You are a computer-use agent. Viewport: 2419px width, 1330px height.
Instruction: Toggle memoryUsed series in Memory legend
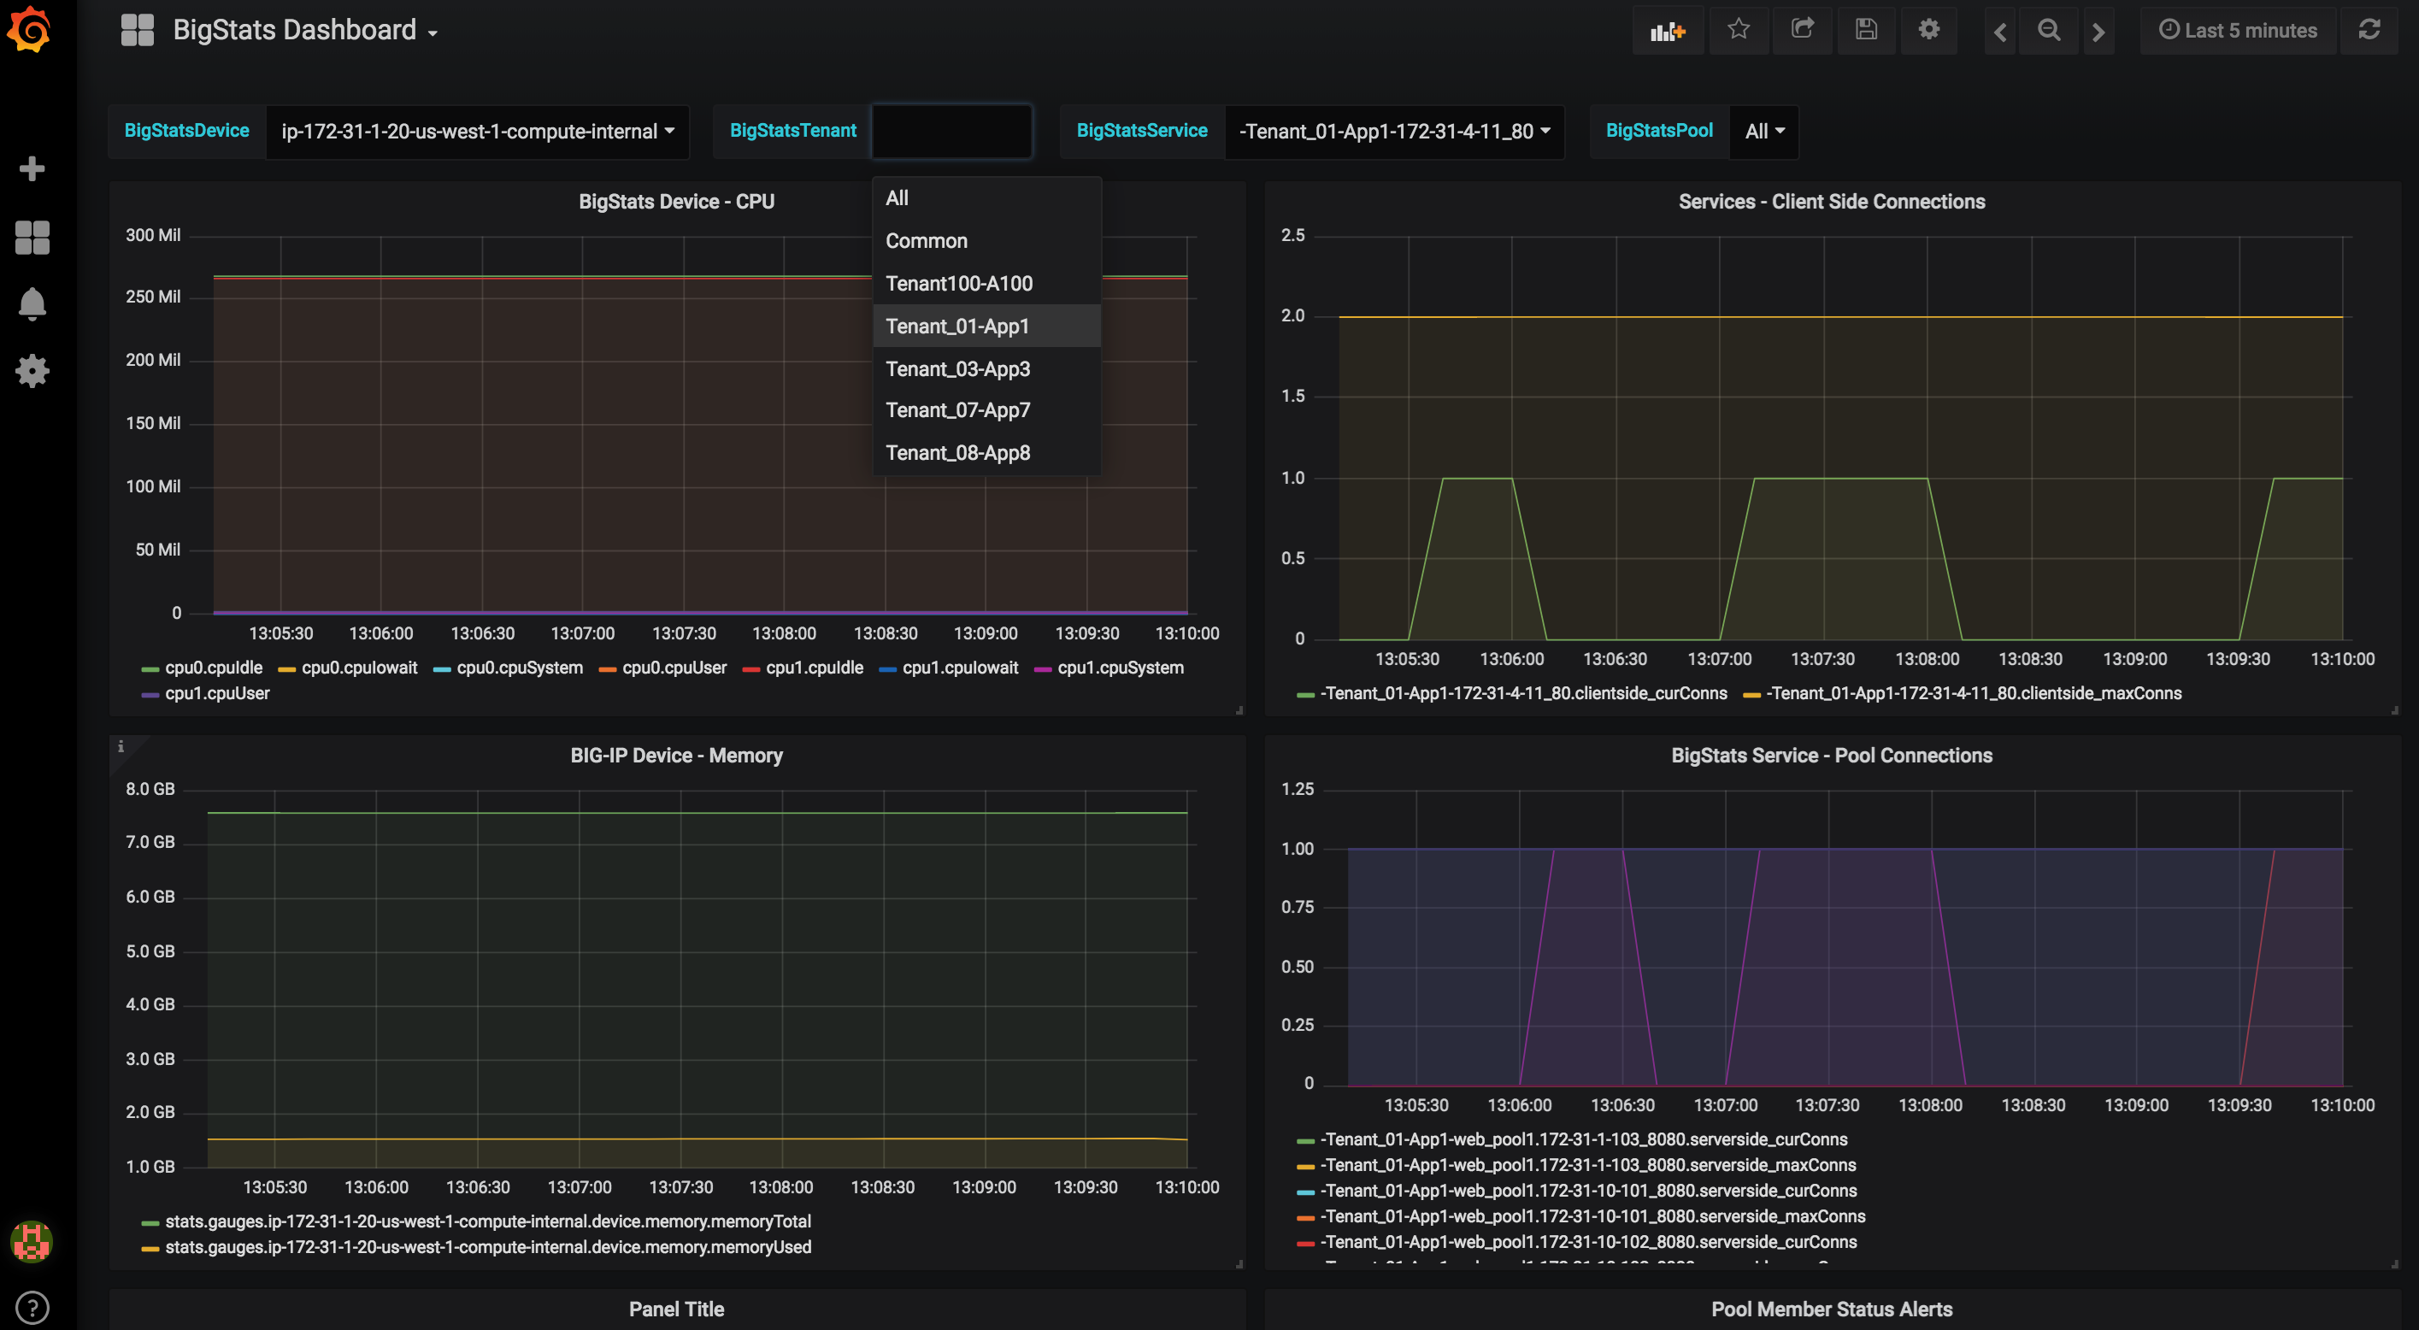coord(487,1247)
